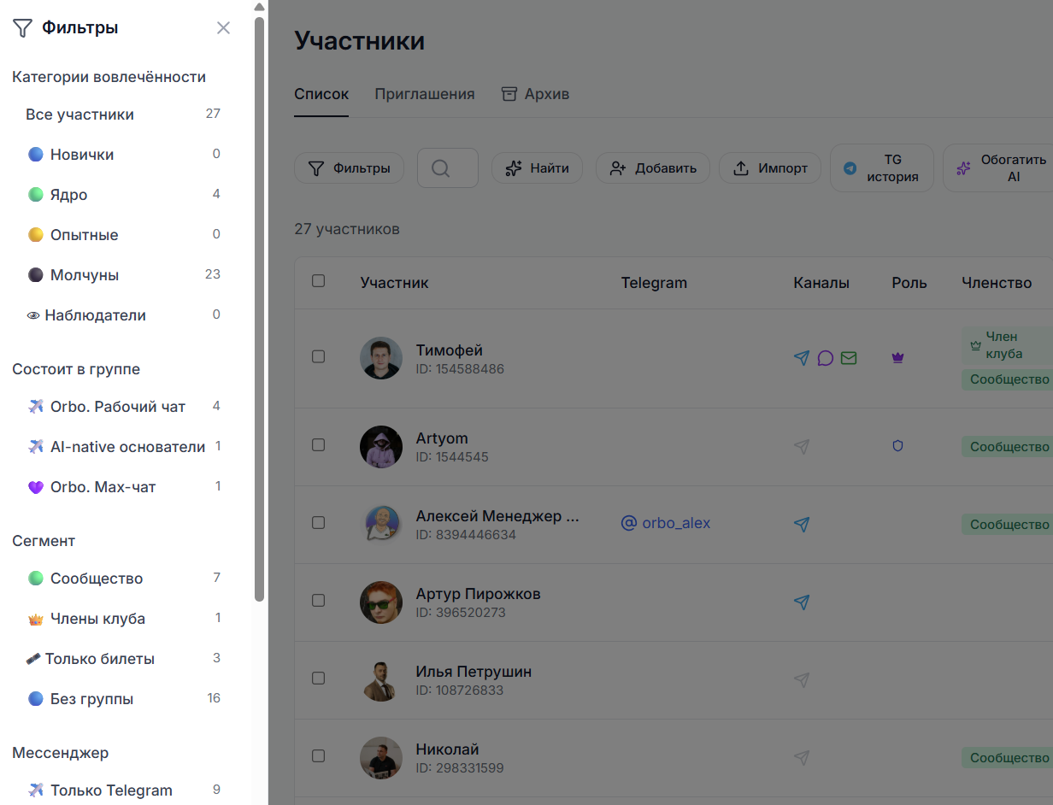Choose the Только билеты segment filter
The image size is (1053, 805).
tap(123, 659)
